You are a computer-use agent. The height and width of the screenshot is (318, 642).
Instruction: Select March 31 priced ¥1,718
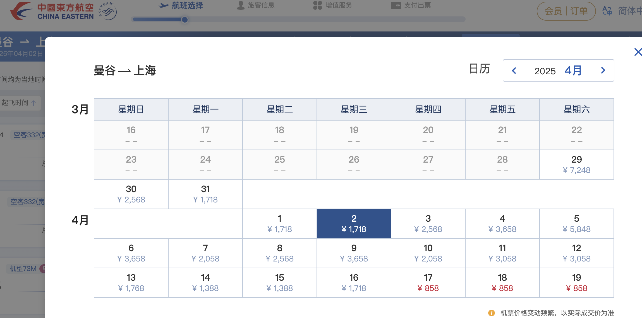coord(205,194)
